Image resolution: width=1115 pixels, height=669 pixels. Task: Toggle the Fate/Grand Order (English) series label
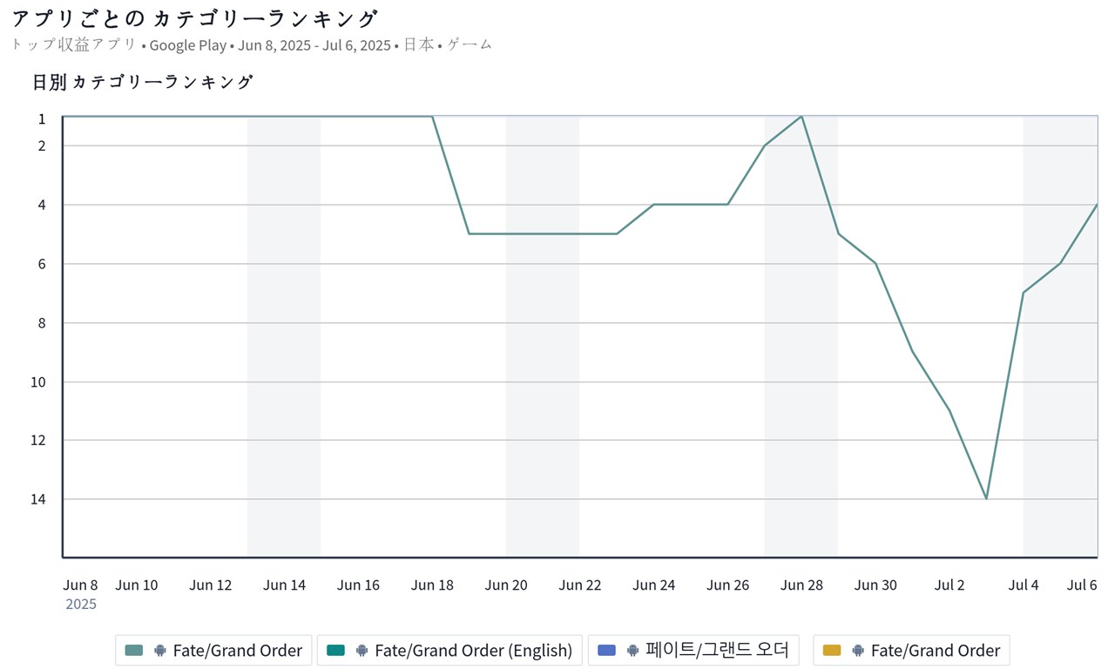(473, 651)
